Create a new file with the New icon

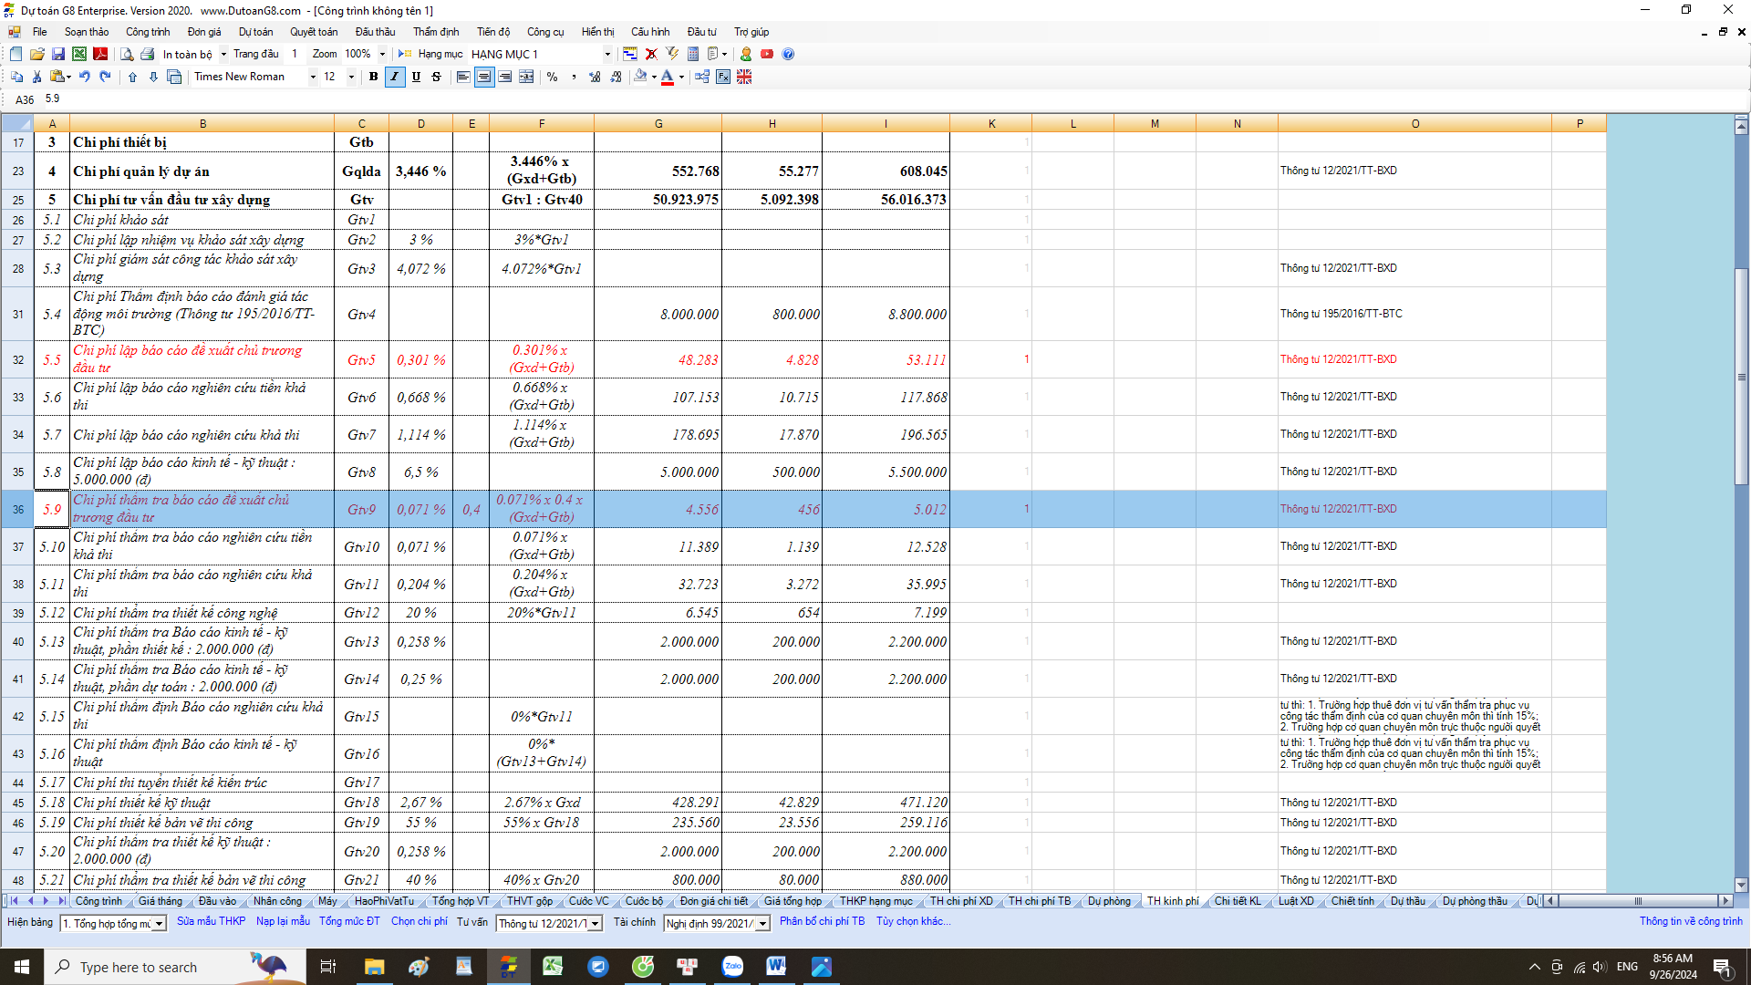[x=16, y=54]
